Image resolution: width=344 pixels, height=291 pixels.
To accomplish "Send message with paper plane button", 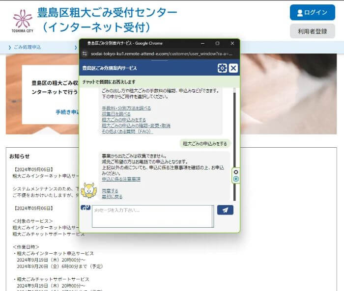I will tap(225, 210).
